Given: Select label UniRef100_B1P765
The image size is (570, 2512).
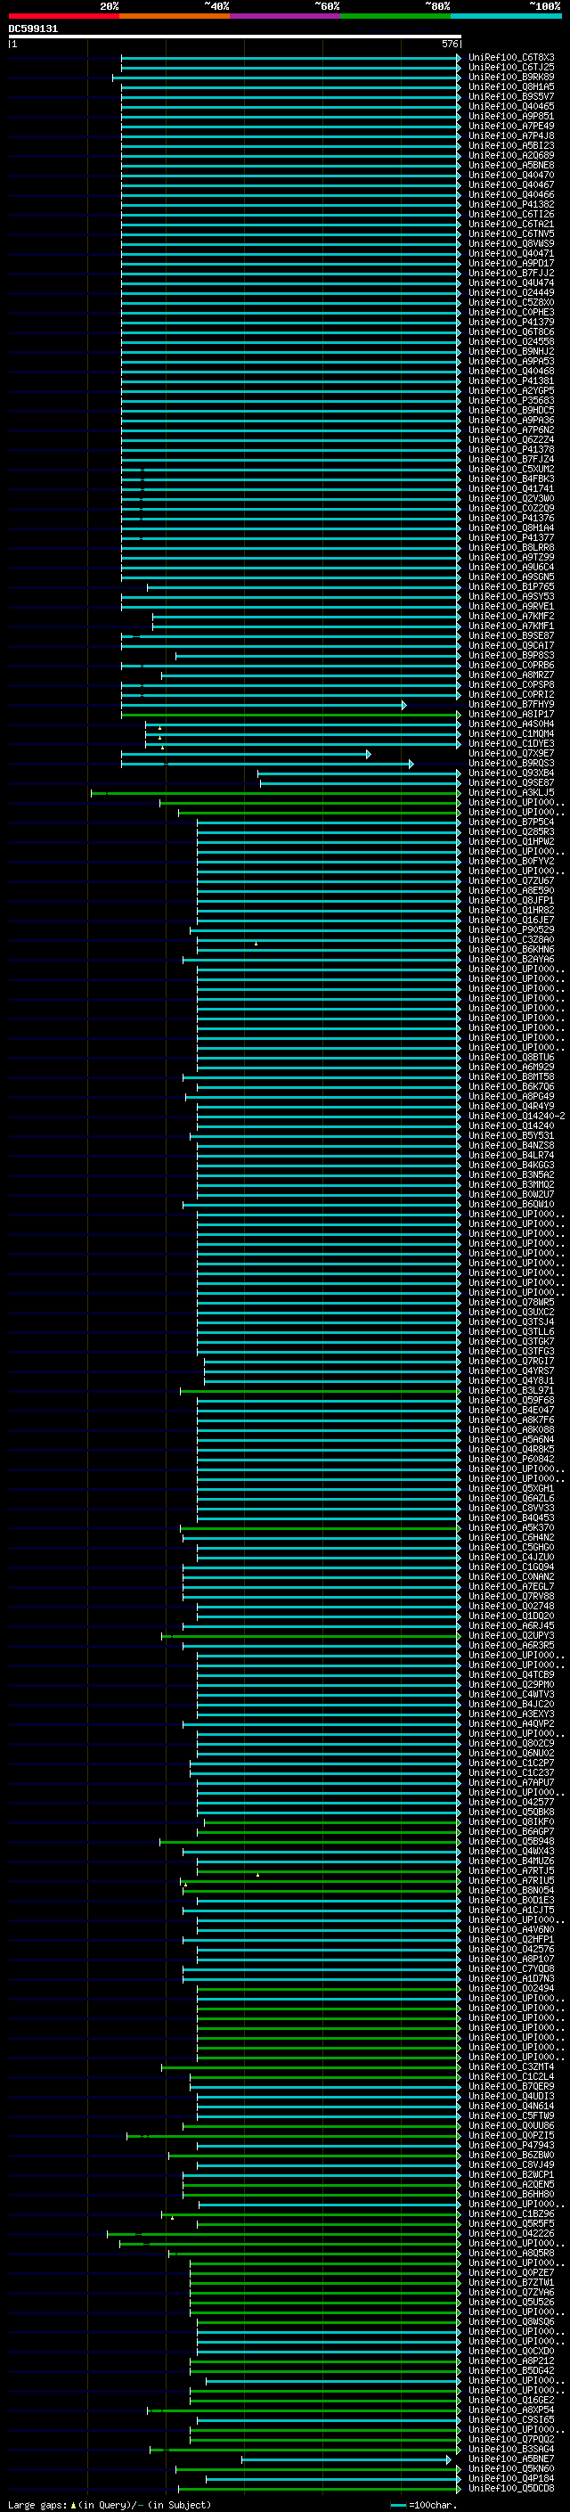Looking at the screenshot, I should [x=511, y=587].
